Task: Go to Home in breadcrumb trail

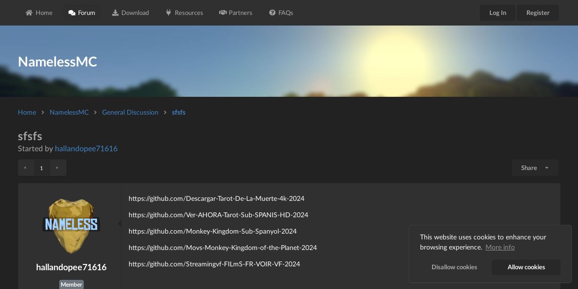Action: (27, 112)
